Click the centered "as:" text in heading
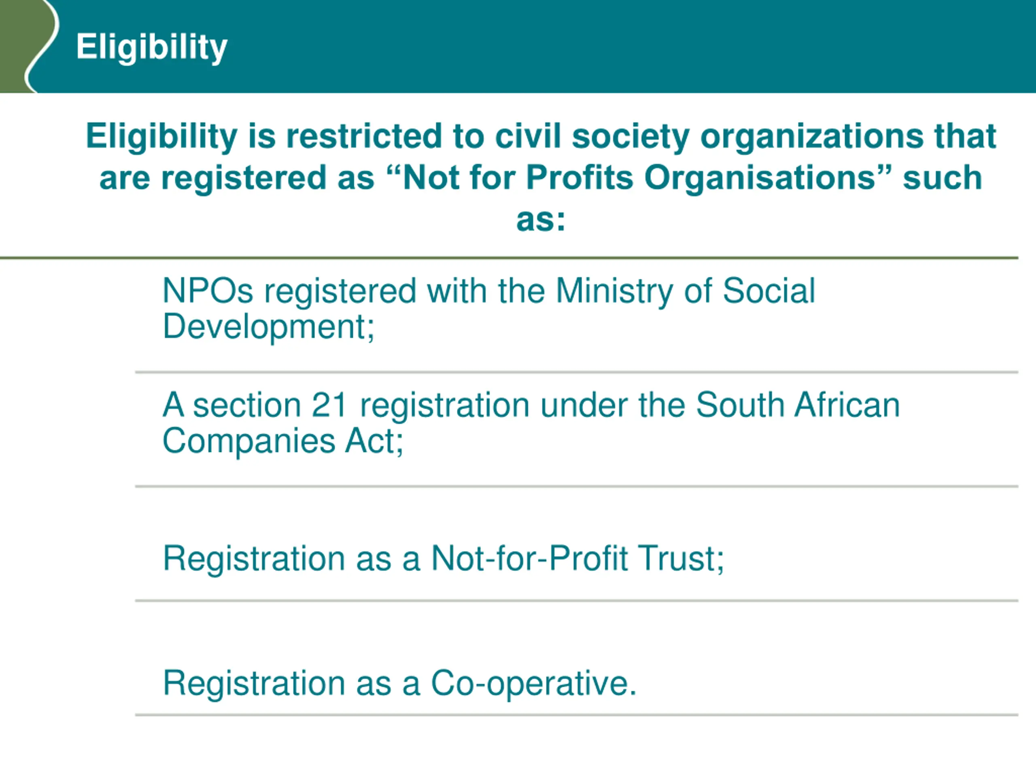The height and width of the screenshot is (777, 1036). [x=541, y=220]
